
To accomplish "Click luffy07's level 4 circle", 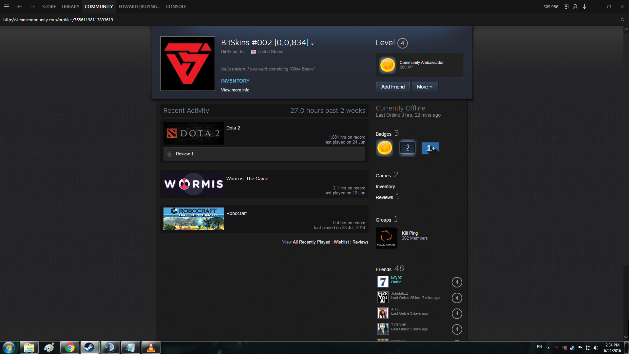I will click(457, 282).
